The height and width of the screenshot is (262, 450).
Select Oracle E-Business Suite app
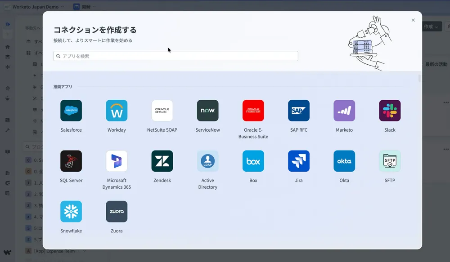point(253,111)
